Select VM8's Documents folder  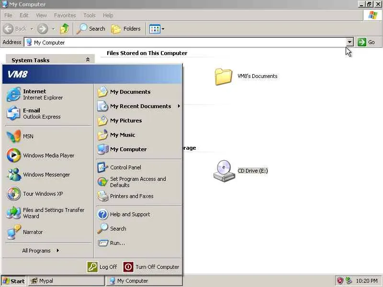[x=246, y=77]
